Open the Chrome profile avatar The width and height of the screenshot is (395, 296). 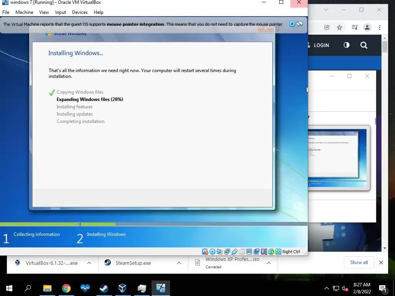(367, 27)
